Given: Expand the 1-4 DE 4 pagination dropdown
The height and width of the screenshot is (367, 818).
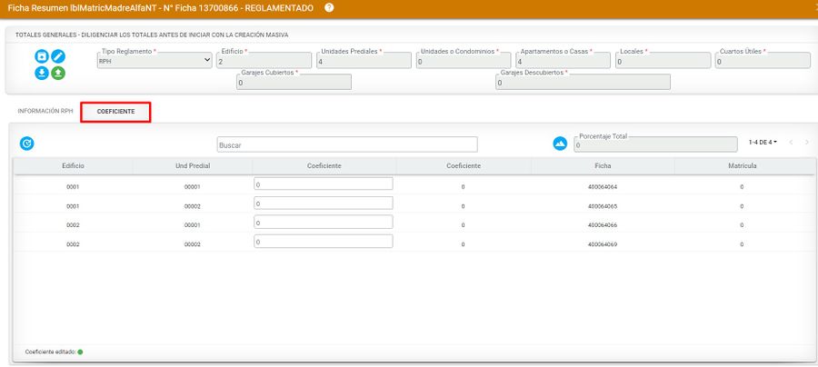Looking at the screenshot, I should [x=763, y=143].
